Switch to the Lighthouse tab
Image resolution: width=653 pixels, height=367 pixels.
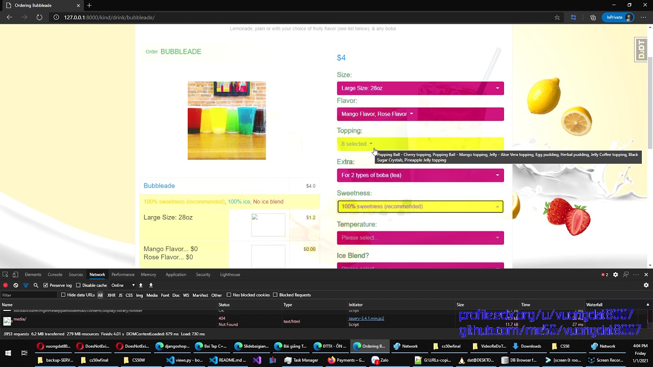230,275
